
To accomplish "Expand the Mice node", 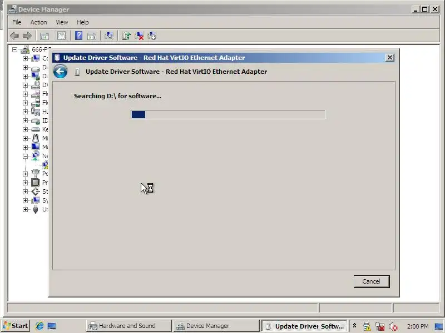I will [x=25, y=138].
